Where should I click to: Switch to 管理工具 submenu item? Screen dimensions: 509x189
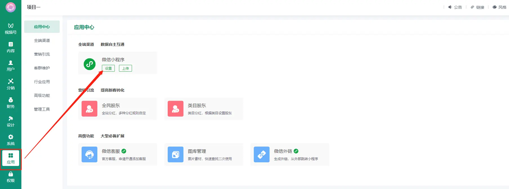coord(42,109)
